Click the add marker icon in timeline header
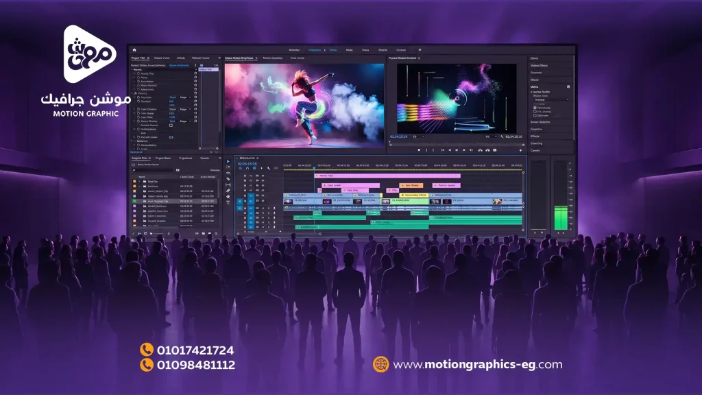702x395 pixels. [x=261, y=168]
